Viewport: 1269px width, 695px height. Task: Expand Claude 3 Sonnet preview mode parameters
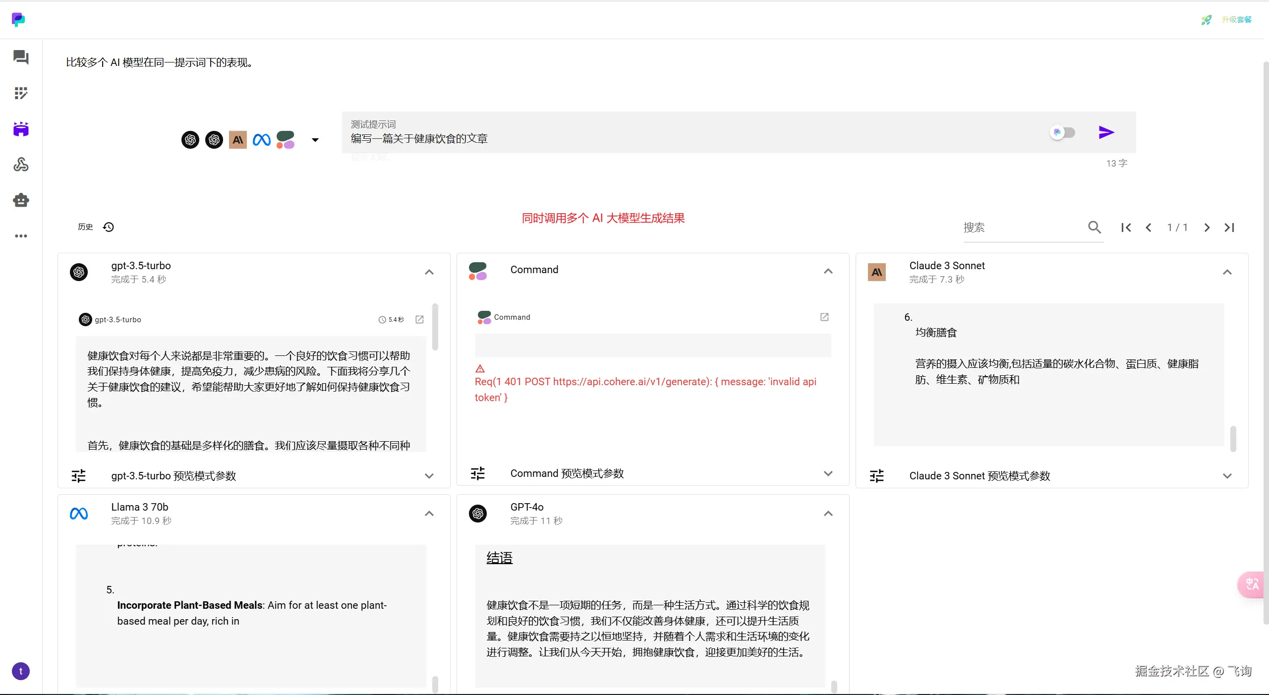pyautogui.click(x=1227, y=476)
